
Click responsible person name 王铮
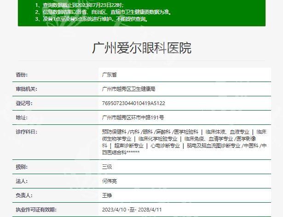107,195
